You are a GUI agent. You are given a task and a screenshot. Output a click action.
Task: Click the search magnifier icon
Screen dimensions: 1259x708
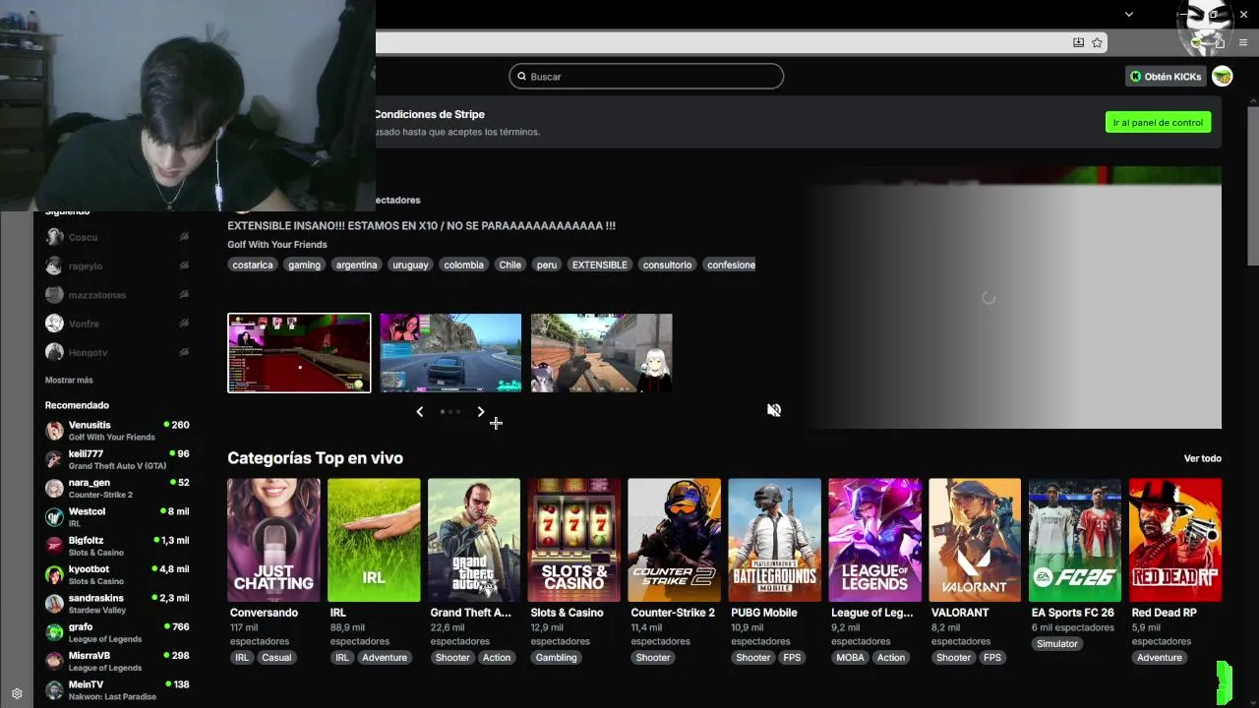[521, 77]
